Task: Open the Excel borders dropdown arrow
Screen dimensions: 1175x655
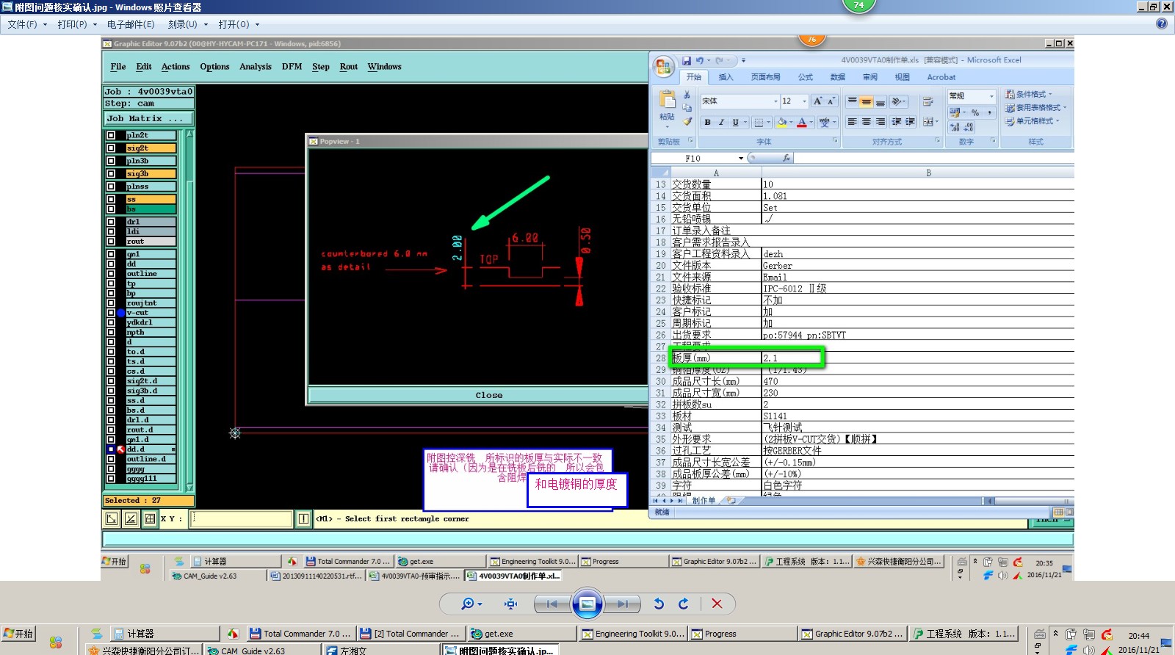Action: coord(768,123)
